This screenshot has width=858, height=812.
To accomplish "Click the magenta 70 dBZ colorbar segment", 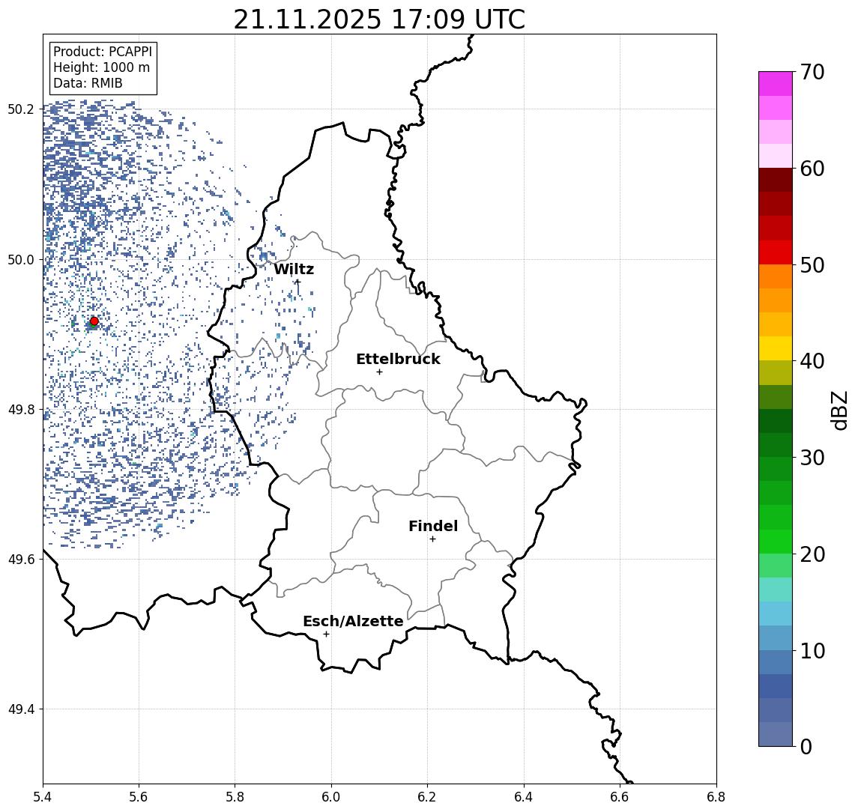I will 776,84.
